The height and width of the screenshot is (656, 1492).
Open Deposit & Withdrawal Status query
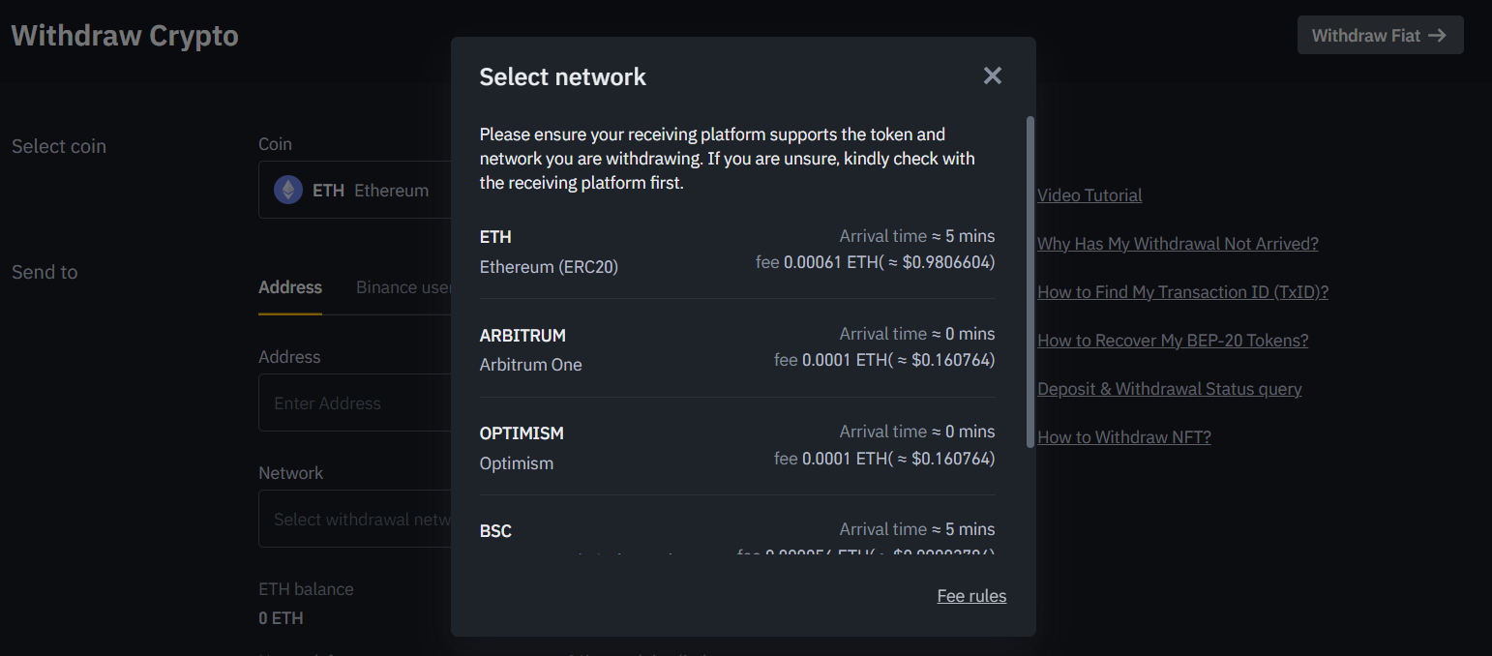click(1169, 388)
